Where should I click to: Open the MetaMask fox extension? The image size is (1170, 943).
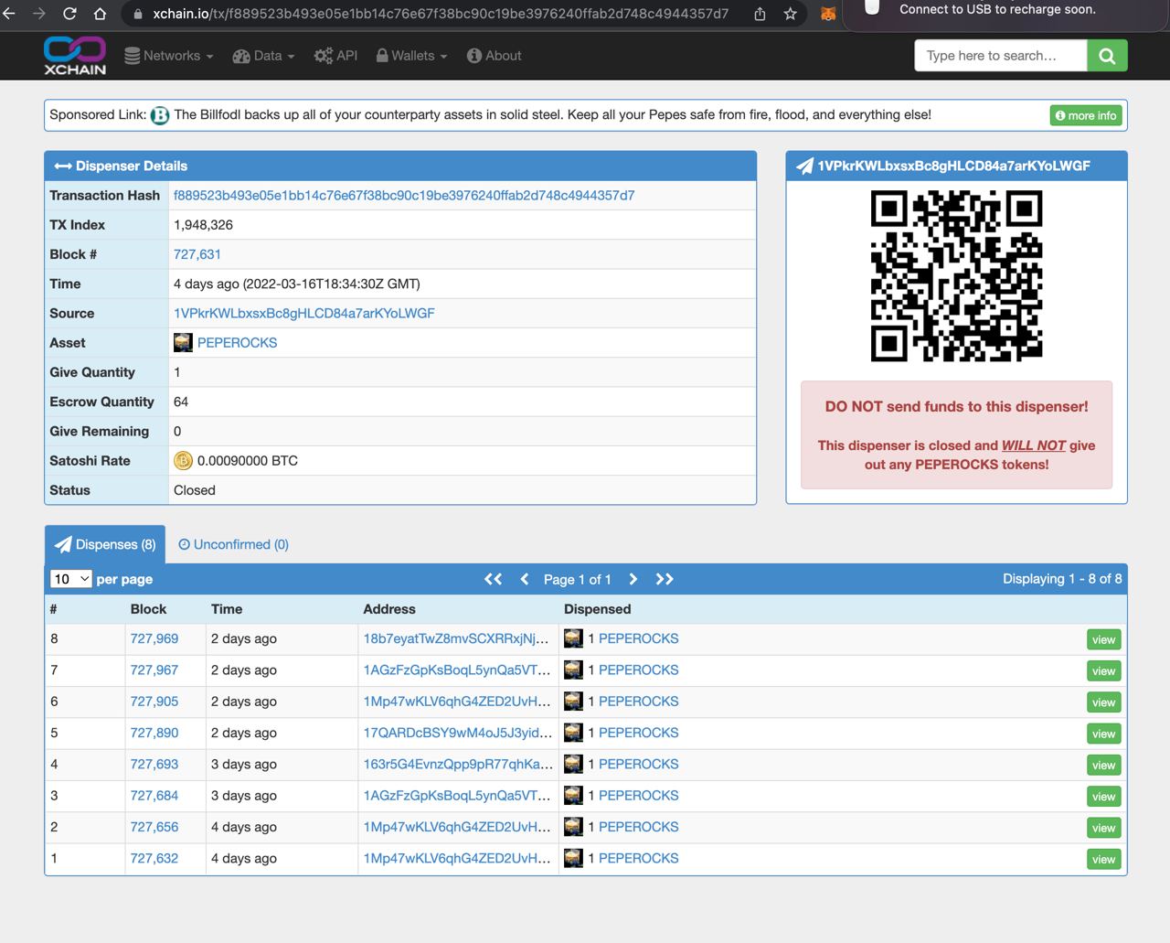[828, 14]
